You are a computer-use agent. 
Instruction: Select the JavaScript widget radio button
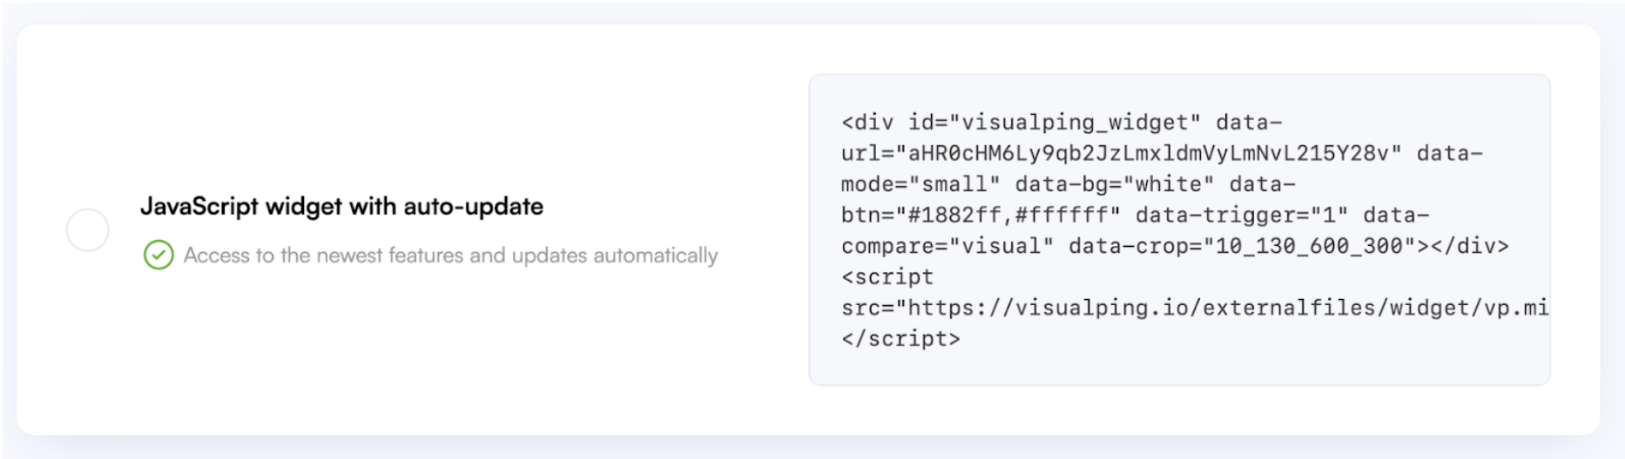click(88, 230)
